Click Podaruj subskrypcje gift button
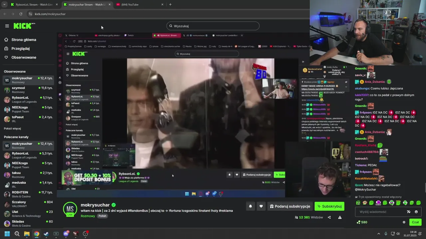This screenshot has width=426, height=239. (290, 206)
